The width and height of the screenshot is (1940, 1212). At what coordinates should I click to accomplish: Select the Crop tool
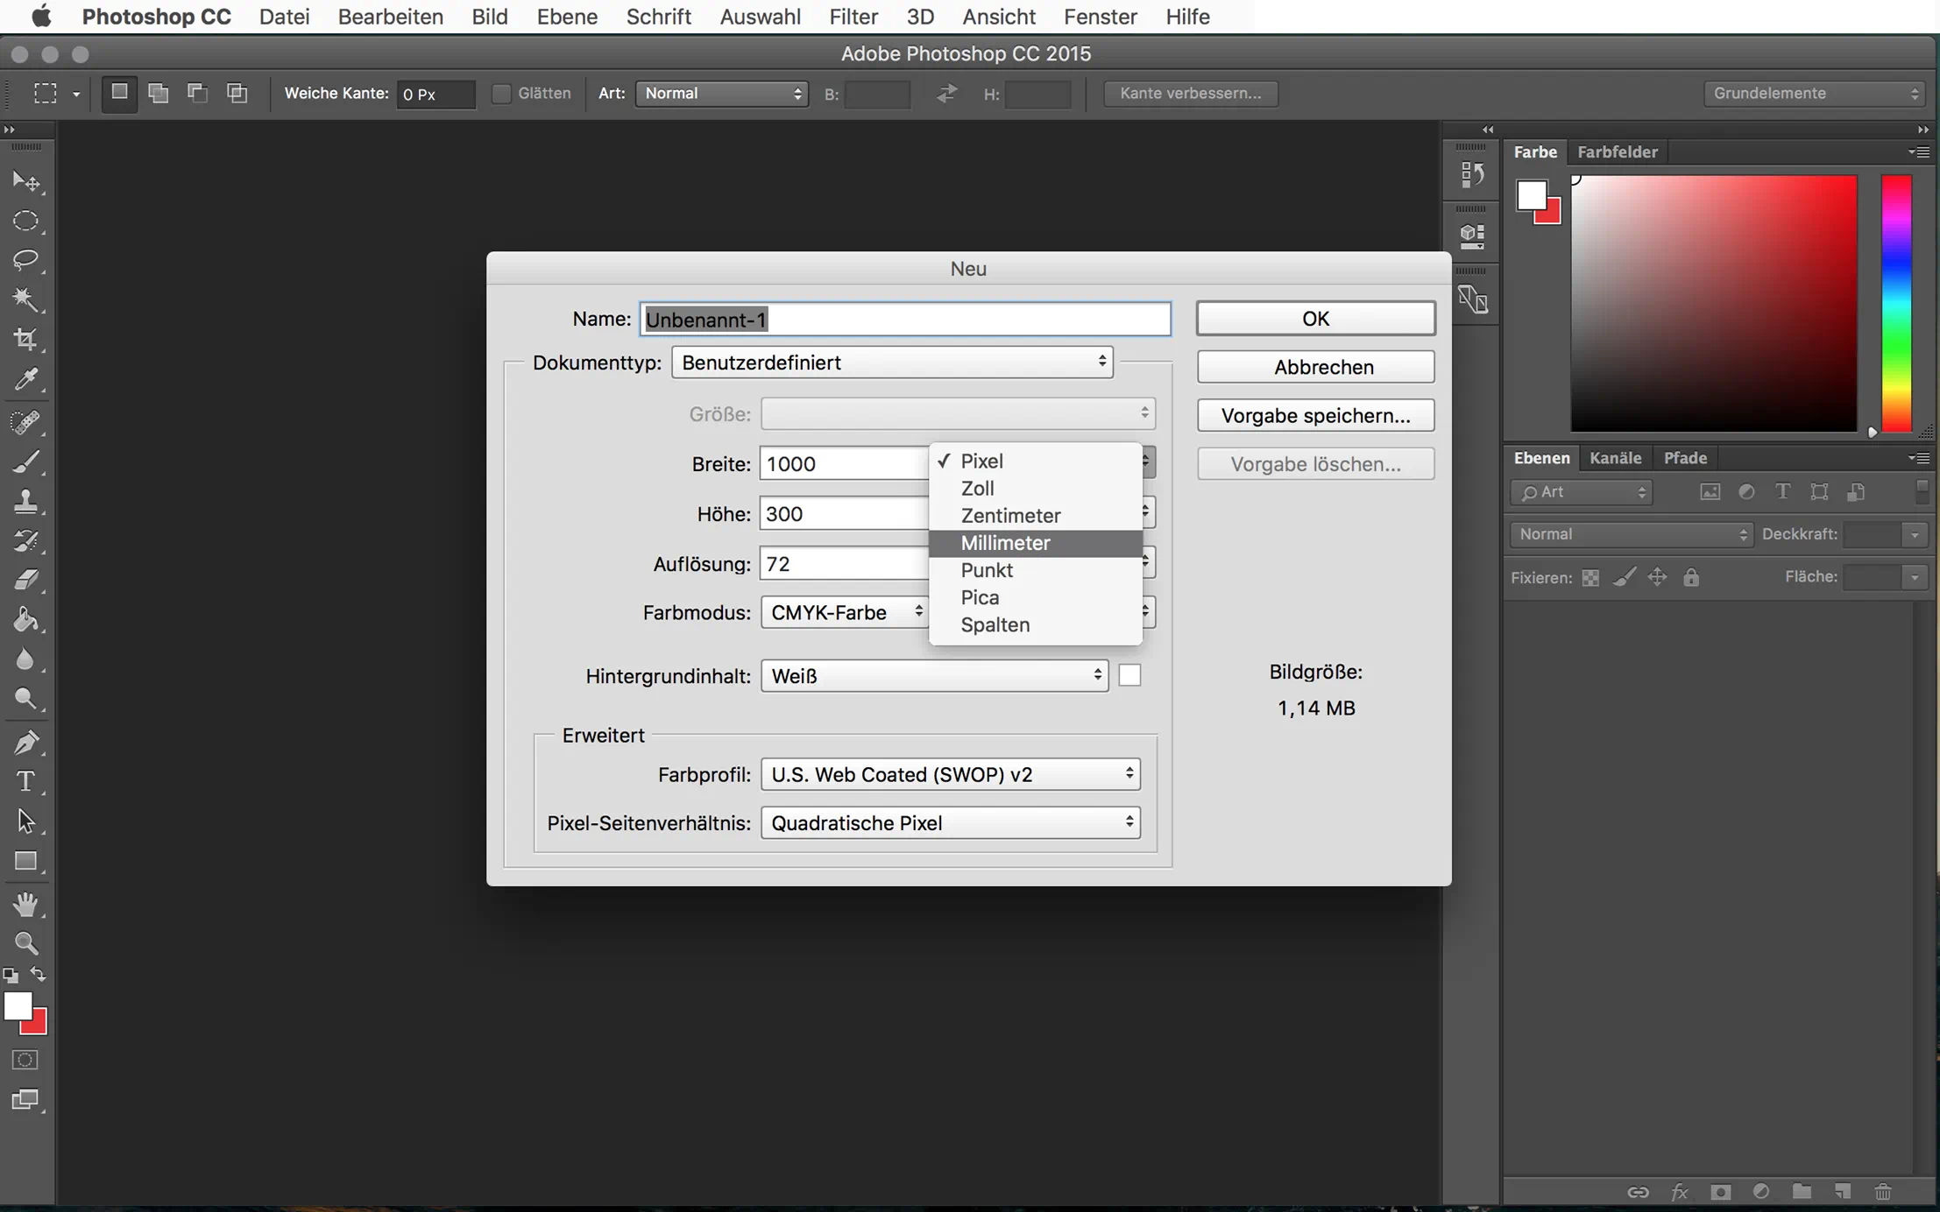(x=25, y=339)
